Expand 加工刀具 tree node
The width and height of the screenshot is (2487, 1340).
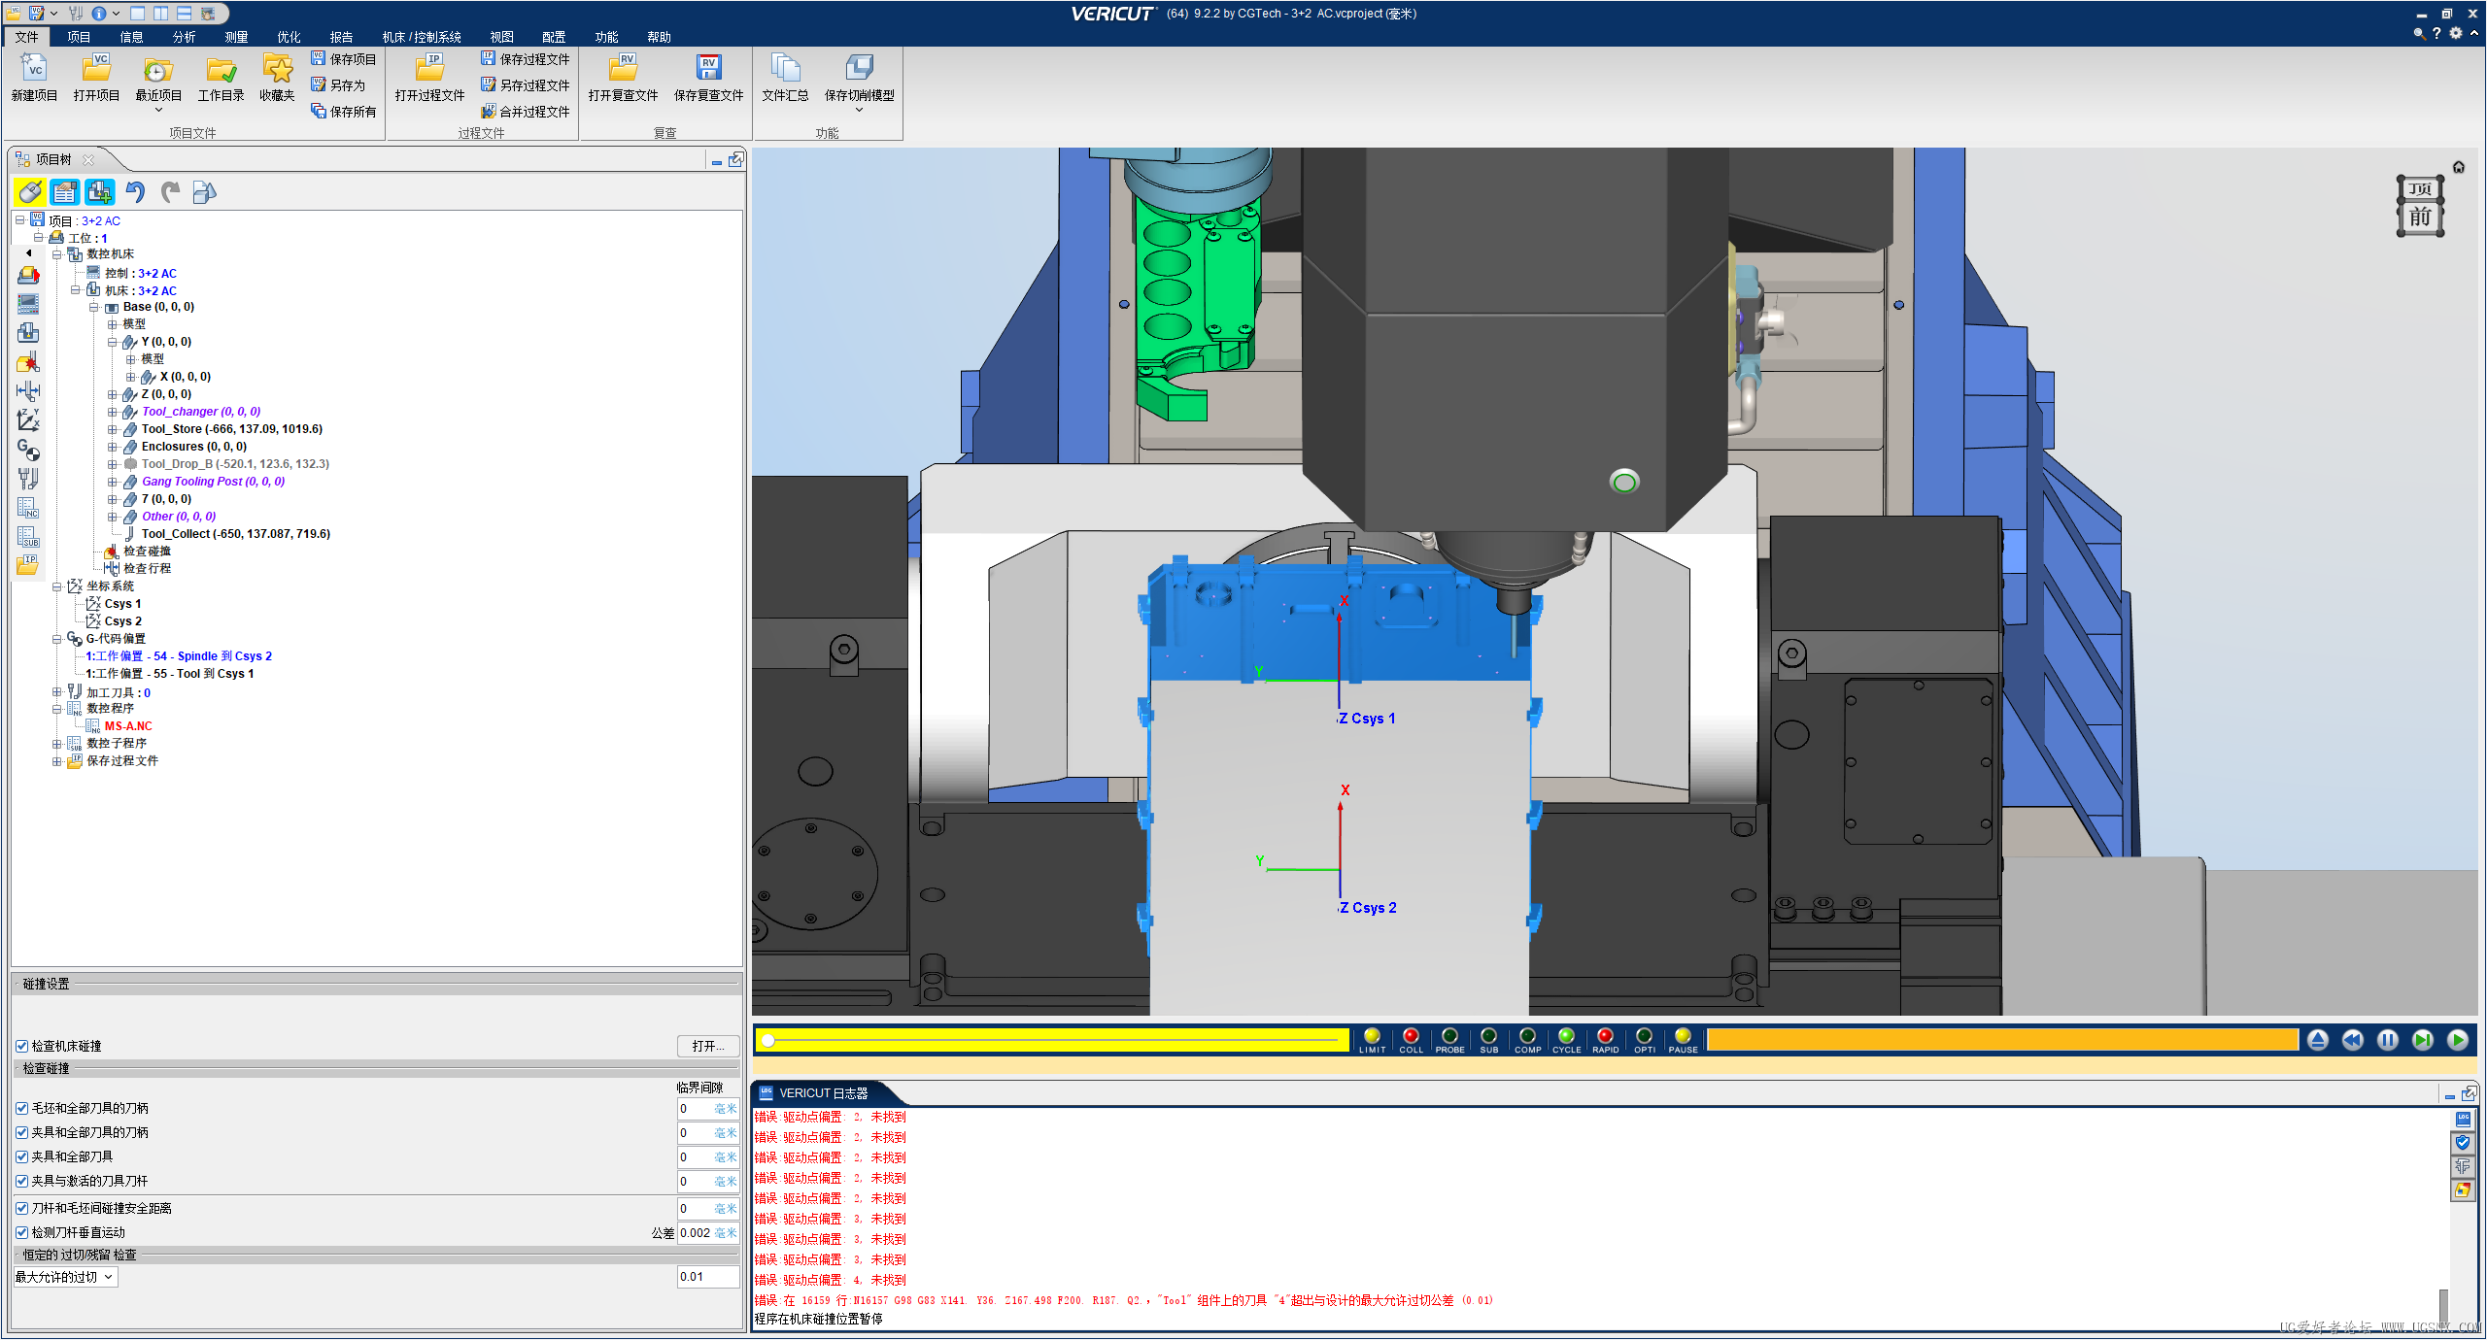[57, 692]
